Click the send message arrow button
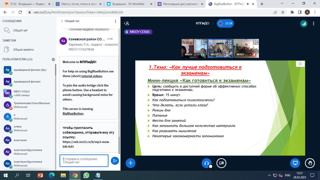This screenshot has height=180, width=320. [x=115, y=161]
